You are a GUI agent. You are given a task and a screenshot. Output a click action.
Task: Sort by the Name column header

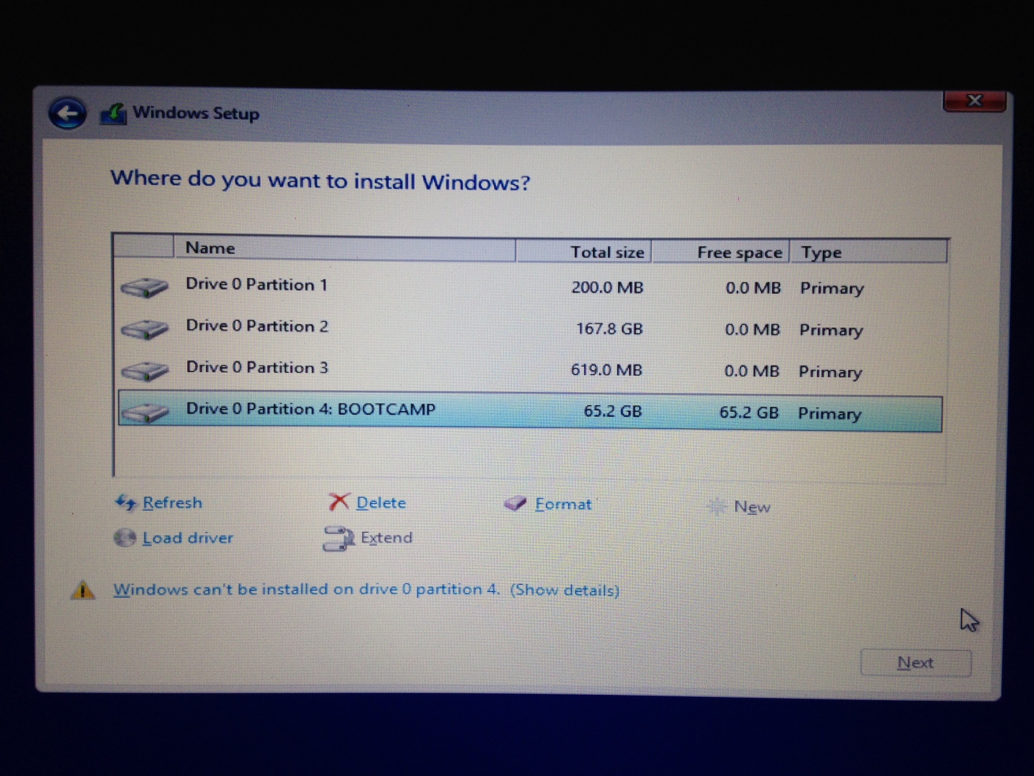point(344,249)
